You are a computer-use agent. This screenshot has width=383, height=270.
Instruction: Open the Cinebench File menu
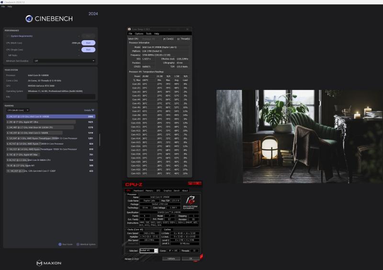click(3, 6)
